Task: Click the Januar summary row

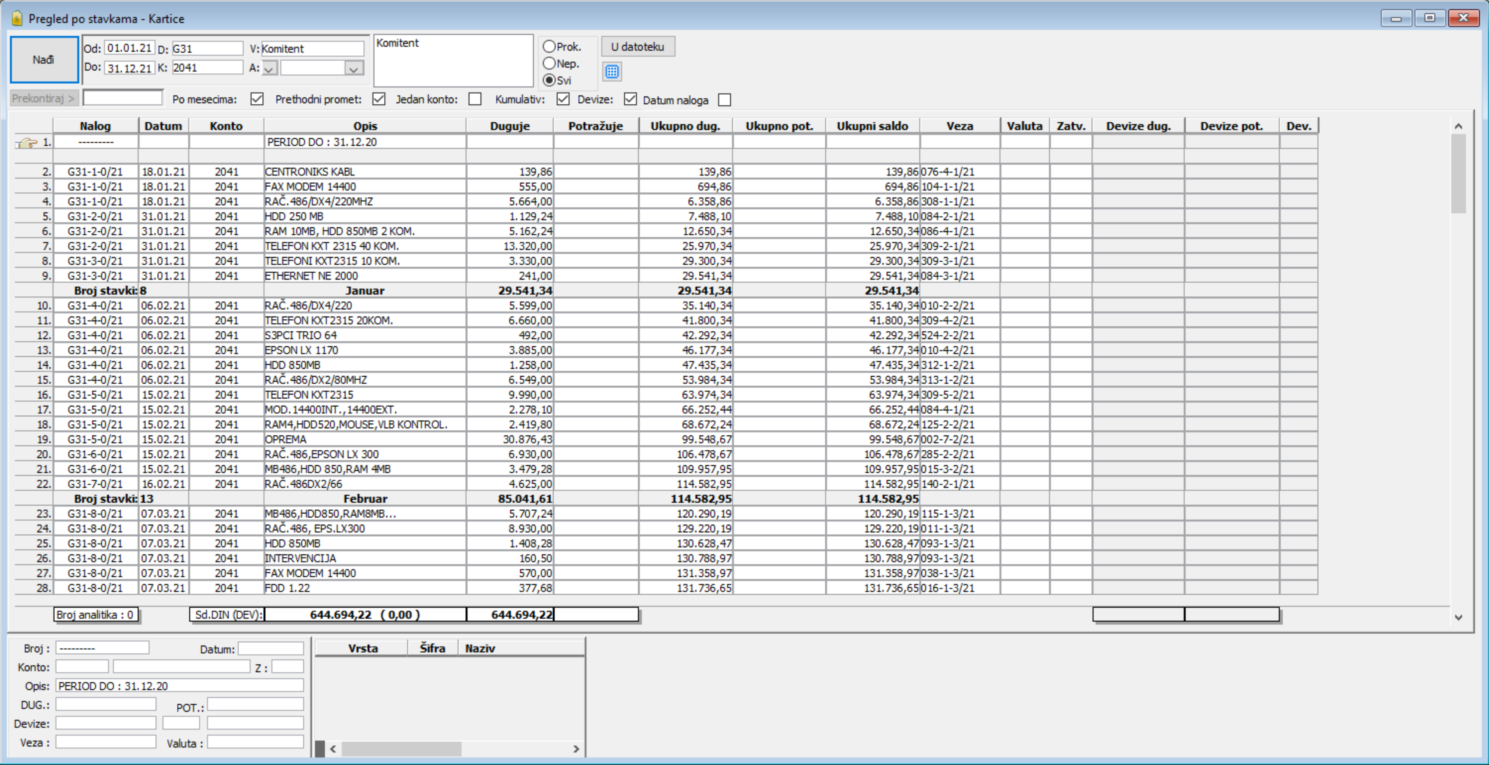Action: click(666, 291)
